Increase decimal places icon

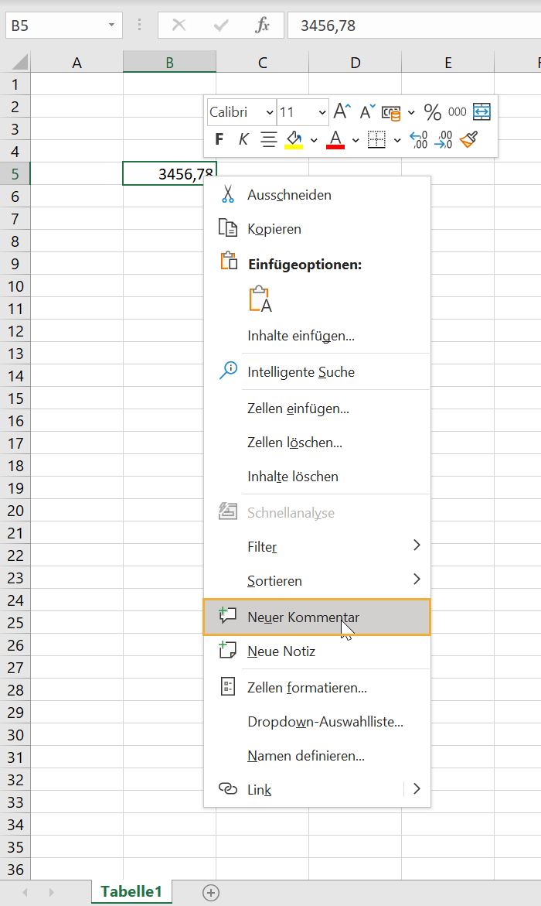click(419, 140)
